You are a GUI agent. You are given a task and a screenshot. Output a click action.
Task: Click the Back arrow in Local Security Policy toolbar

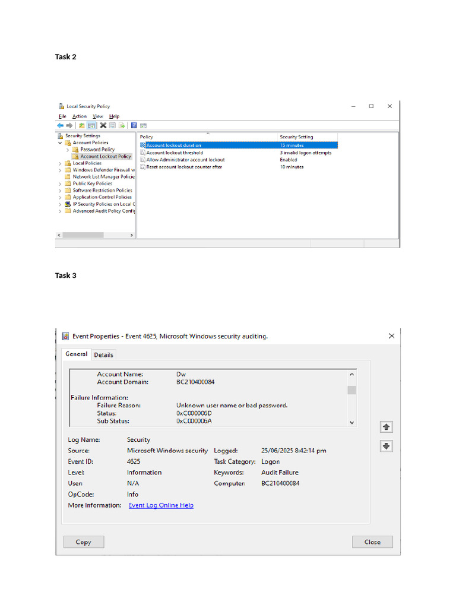[x=60, y=126]
